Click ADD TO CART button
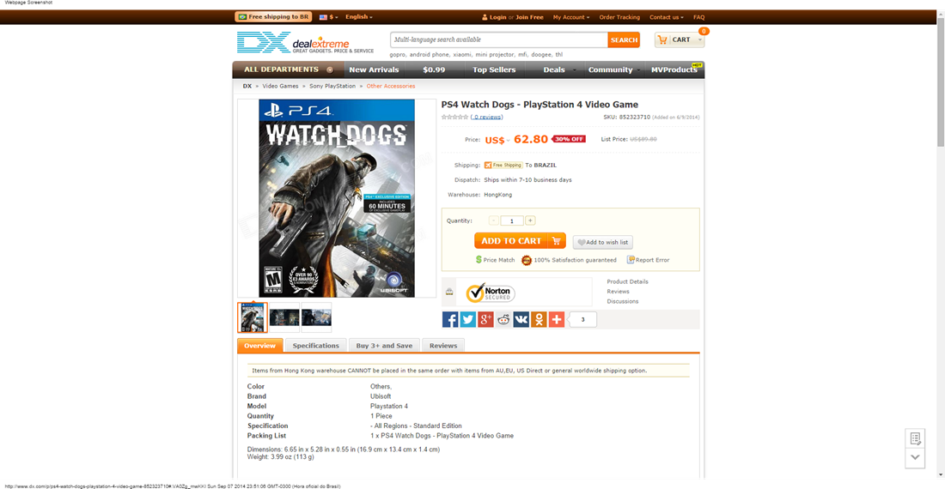945x489 pixels. pos(520,240)
